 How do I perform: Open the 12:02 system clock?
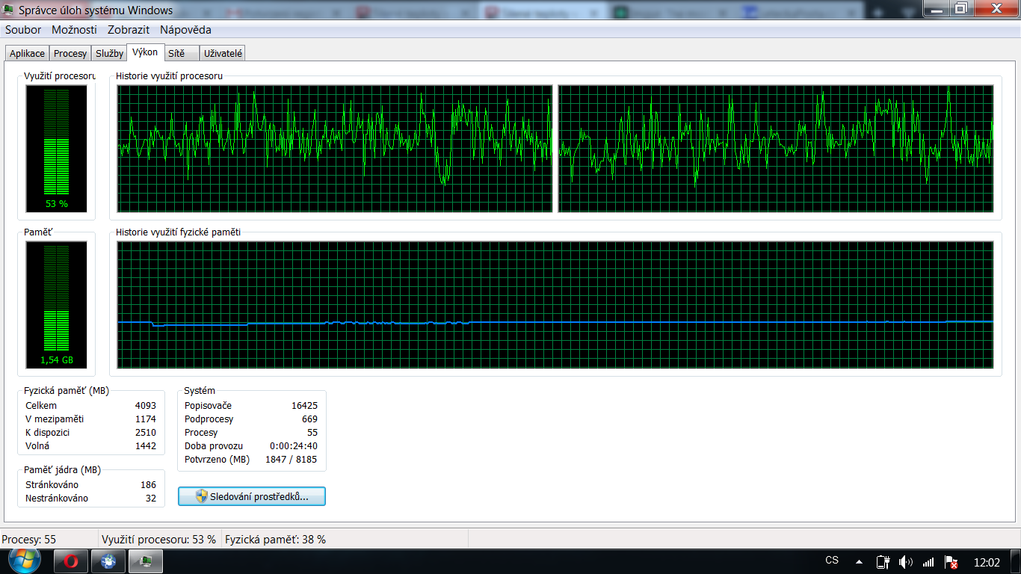coord(987,561)
